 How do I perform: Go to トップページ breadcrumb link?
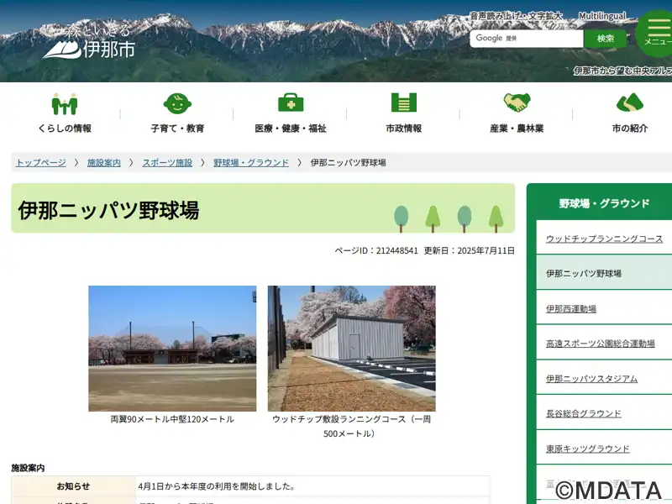click(x=40, y=162)
